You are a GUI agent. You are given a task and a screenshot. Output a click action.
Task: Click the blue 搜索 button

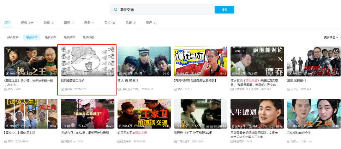point(224,10)
